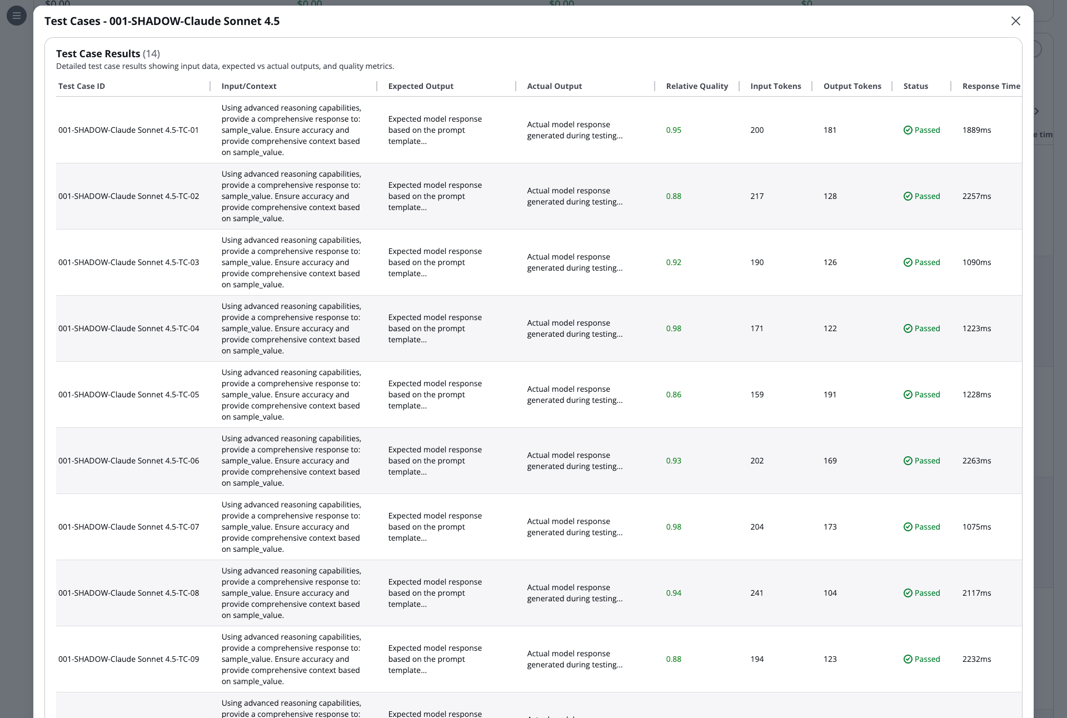The height and width of the screenshot is (718, 1067).
Task: Click response time 2232ms
Action: coord(977,659)
